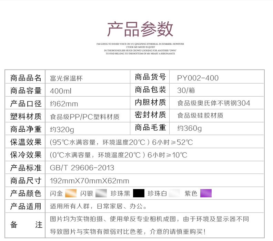Click the 商品尺寸 label cell
The width and height of the screenshot is (273, 241).
(26, 181)
